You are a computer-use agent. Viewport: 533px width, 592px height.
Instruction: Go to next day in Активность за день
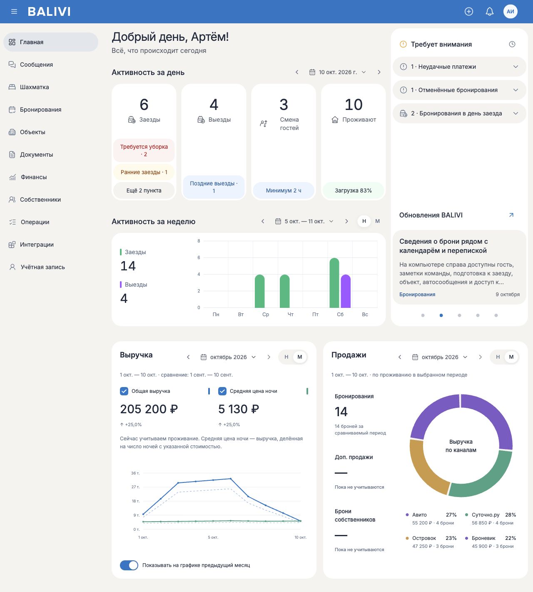[379, 72]
